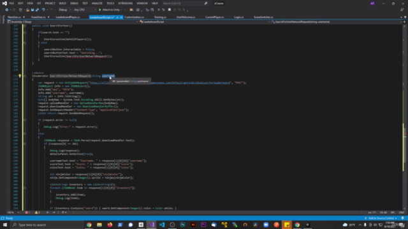
Task: Collapse the SearchForUserNetworkRequest method at line 171
Action: [x=25, y=76]
